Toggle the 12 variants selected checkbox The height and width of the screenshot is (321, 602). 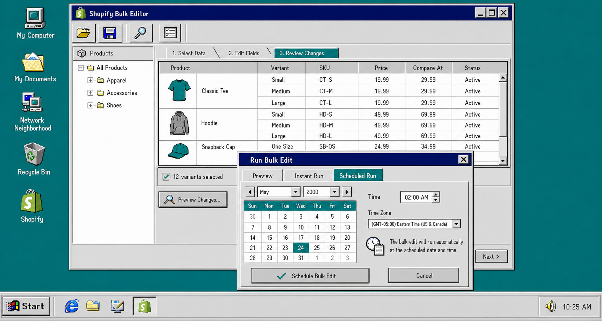pos(166,177)
